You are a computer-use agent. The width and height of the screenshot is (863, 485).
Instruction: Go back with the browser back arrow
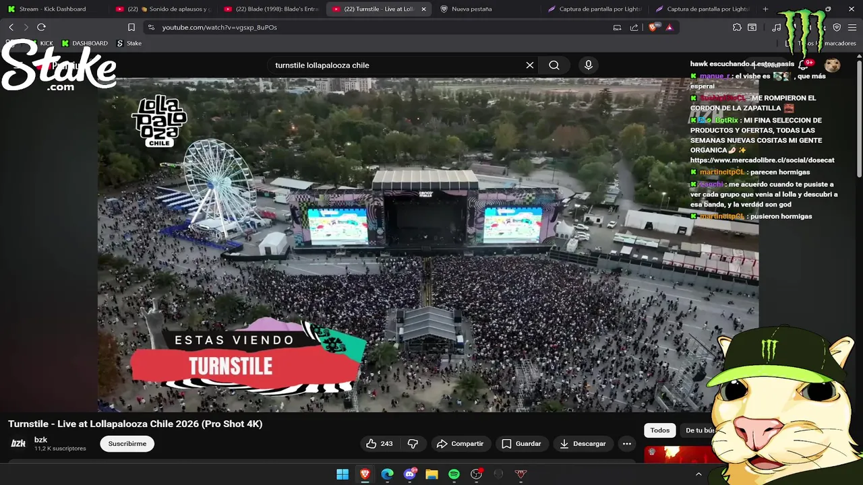[11, 27]
